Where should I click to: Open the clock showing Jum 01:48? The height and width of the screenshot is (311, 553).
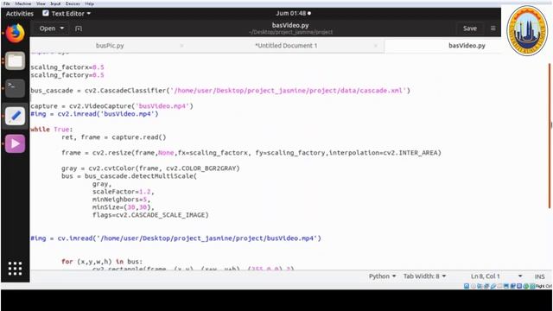(293, 13)
